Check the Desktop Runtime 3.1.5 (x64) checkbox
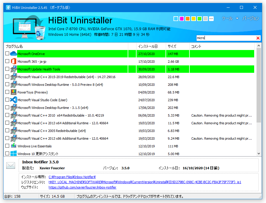This screenshot has width=266, height=203. [x=7, y=107]
